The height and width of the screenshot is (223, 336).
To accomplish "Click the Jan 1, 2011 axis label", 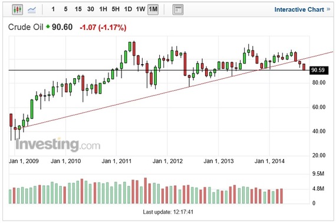I will 116,161.
